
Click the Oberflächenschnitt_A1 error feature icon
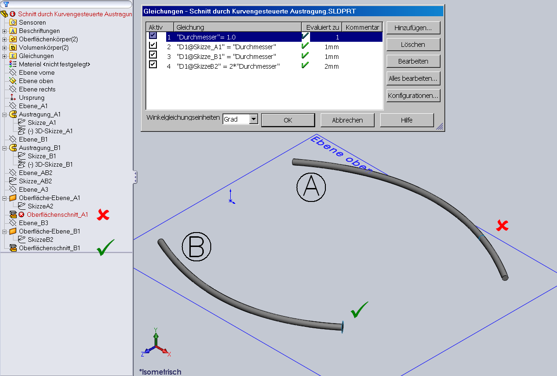pyautogui.click(x=13, y=214)
